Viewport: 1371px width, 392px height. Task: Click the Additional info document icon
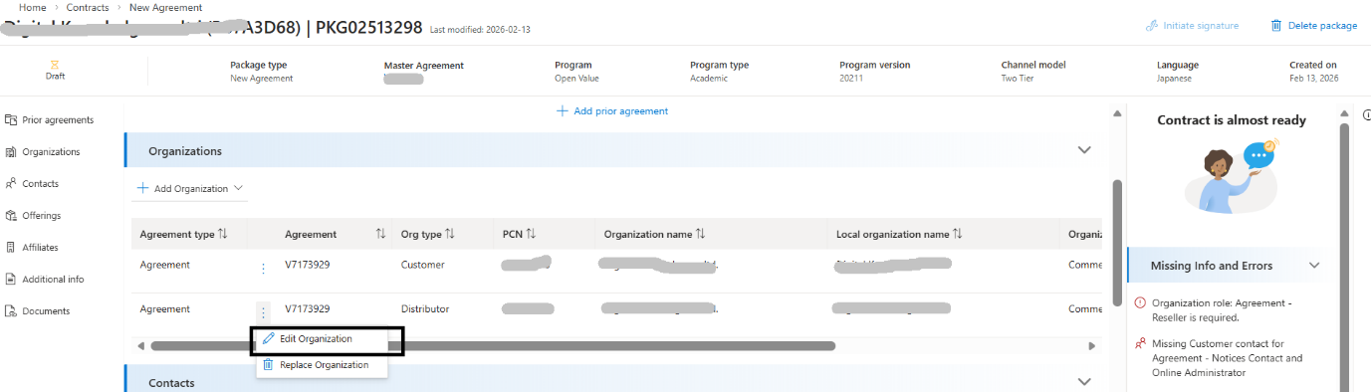[x=11, y=279]
